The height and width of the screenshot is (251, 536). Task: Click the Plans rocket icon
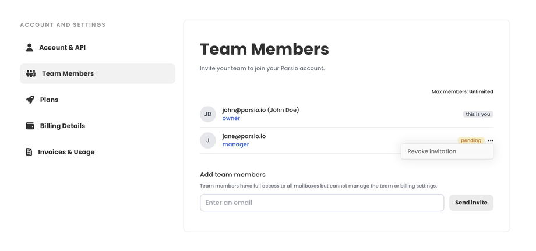tap(30, 100)
